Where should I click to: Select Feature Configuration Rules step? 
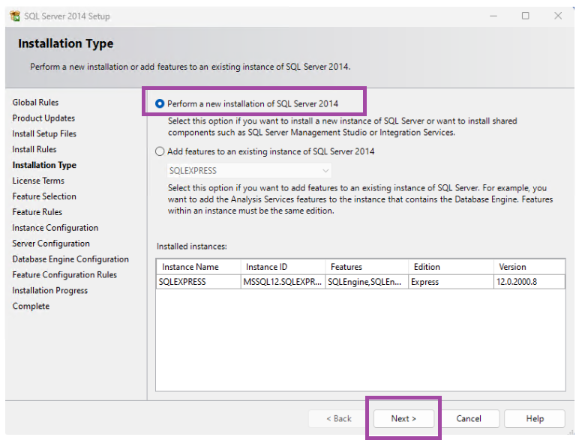coord(64,274)
